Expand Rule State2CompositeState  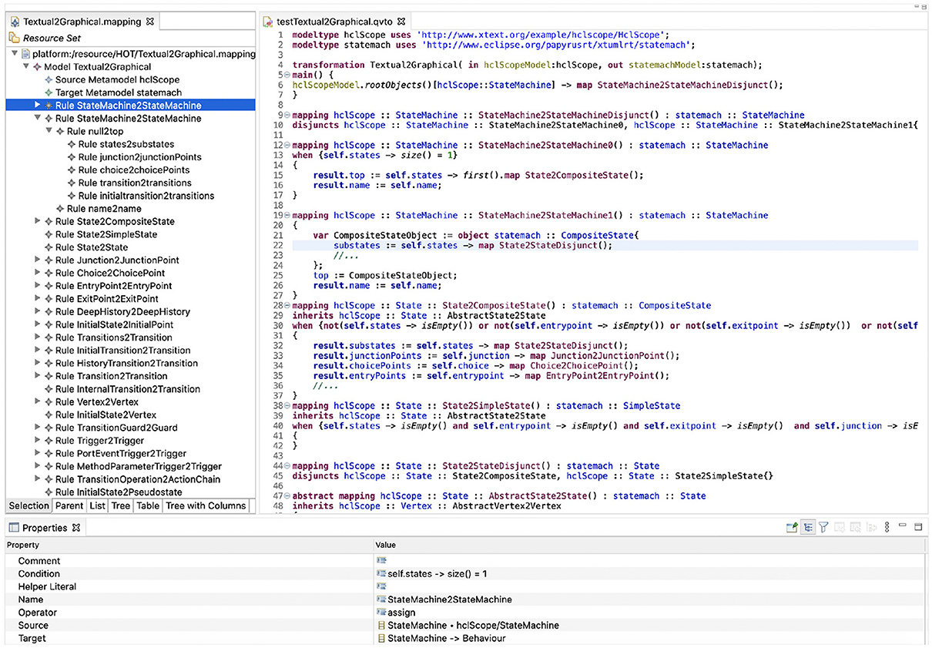[x=37, y=222]
